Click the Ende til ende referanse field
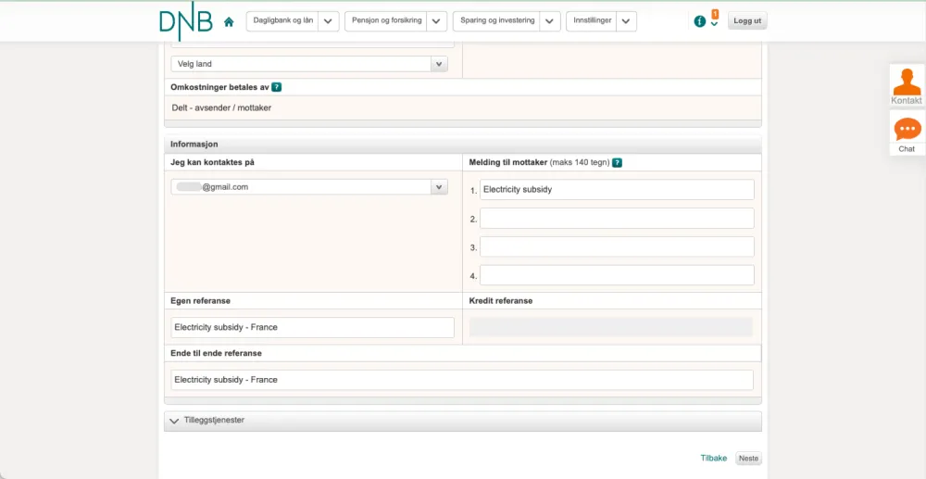 coord(462,380)
